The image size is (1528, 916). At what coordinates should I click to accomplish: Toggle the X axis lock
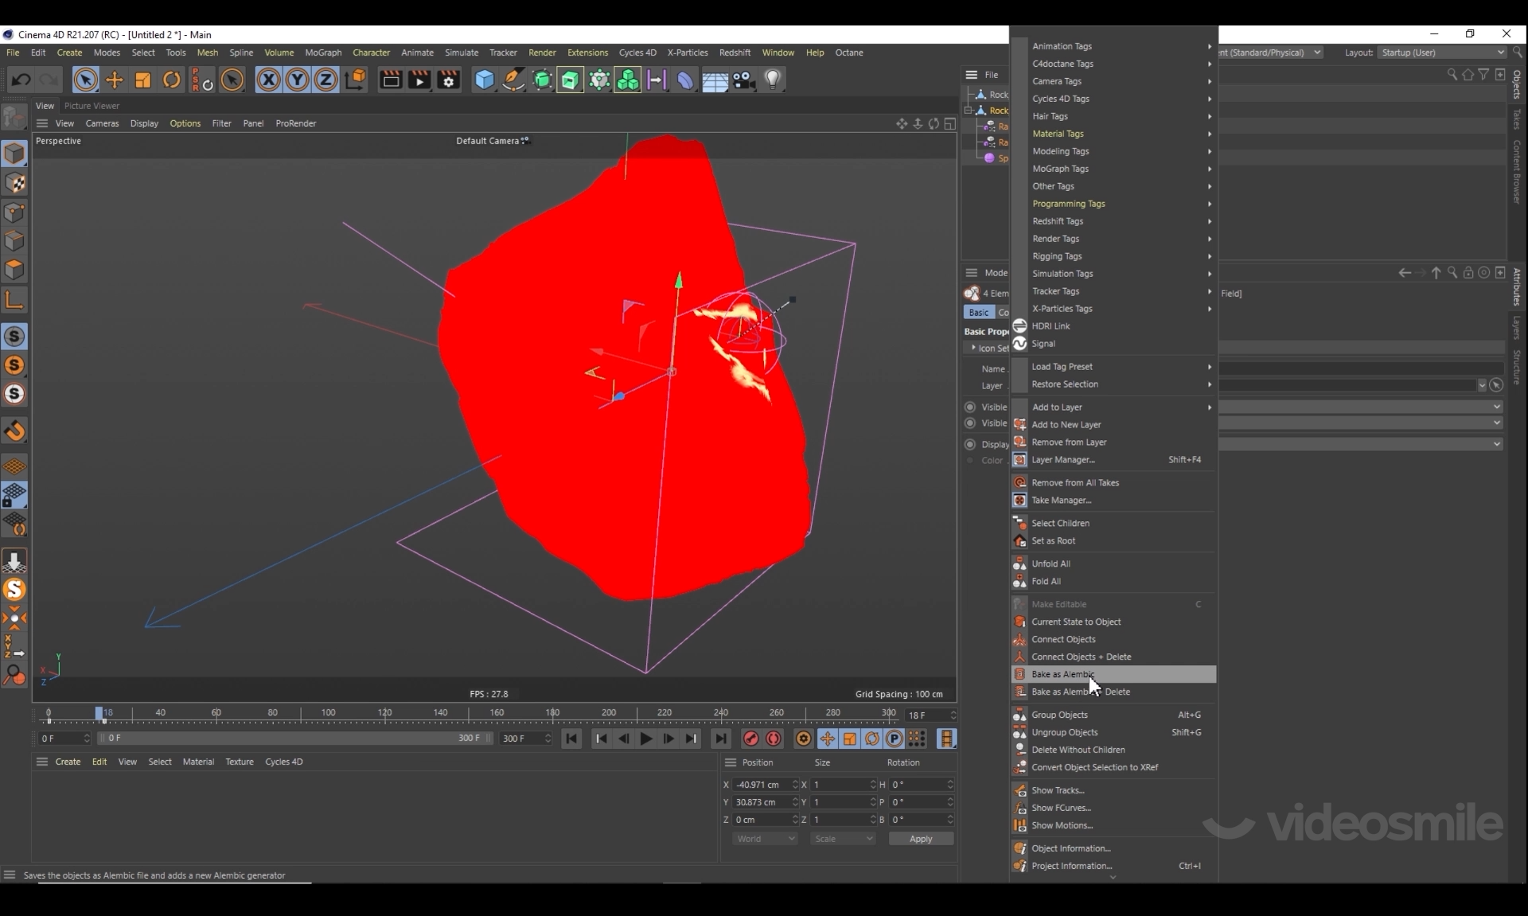coord(268,80)
